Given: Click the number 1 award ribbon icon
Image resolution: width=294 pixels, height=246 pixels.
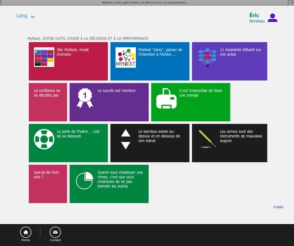Looking at the screenshot, I should pyautogui.click(x=85, y=98).
